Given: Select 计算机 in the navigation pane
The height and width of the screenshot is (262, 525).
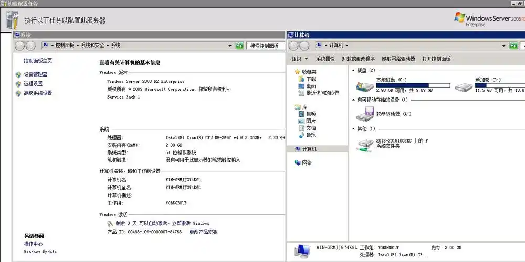Looking at the screenshot, I should [318, 149].
